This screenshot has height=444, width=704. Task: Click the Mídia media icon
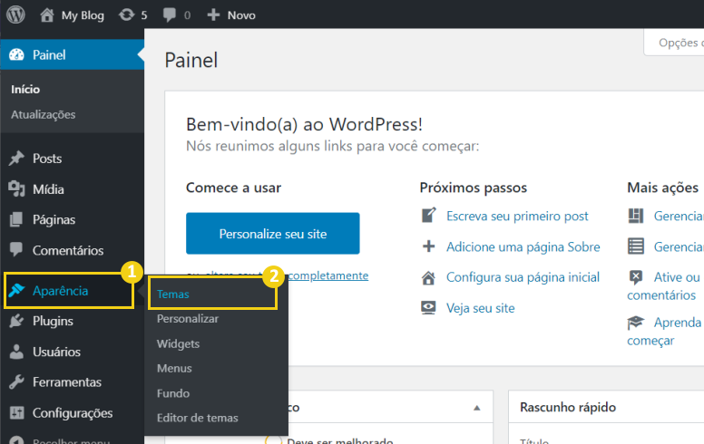(x=16, y=188)
